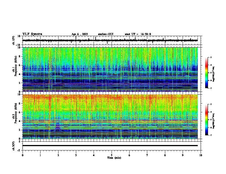Click the "6" kHz tick on ch.2 spectrogram

click(x=20, y=112)
